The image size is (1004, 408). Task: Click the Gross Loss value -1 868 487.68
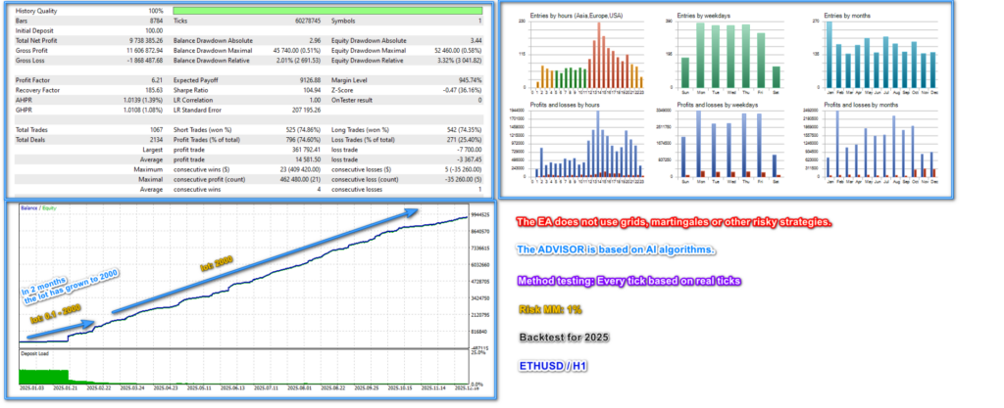(x=144, y=61)
